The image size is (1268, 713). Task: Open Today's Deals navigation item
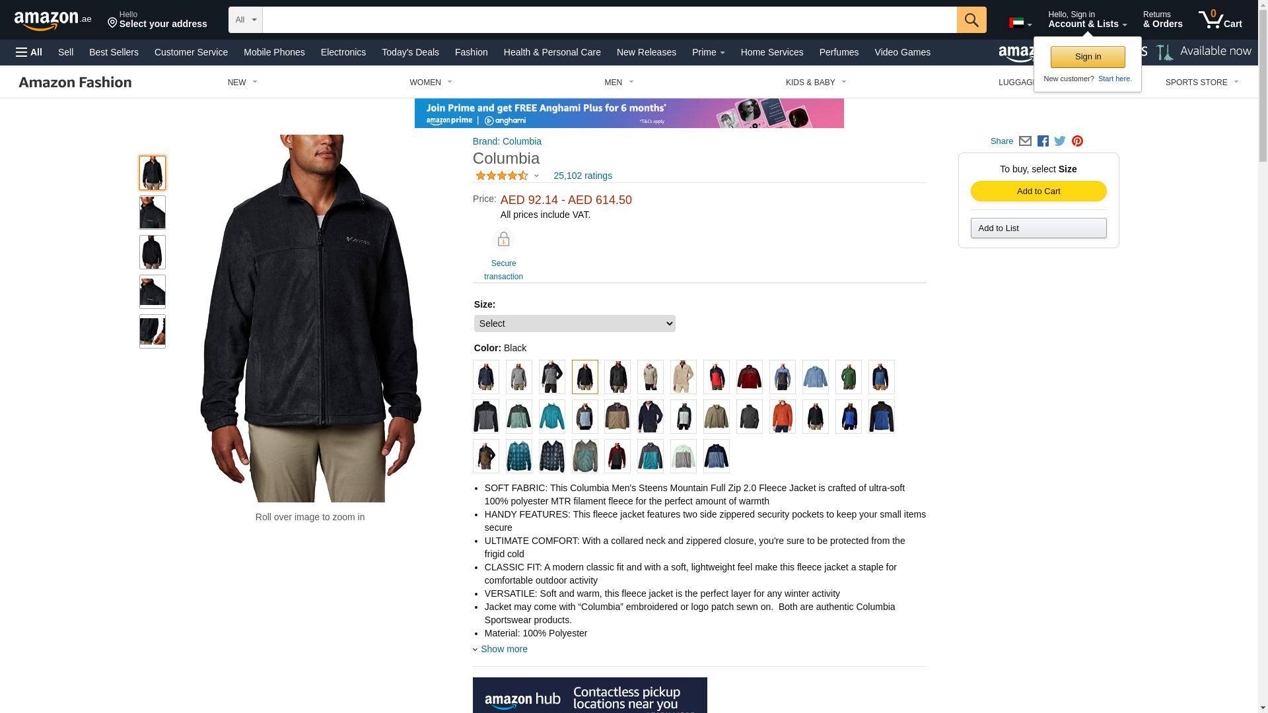click(410, 52)
